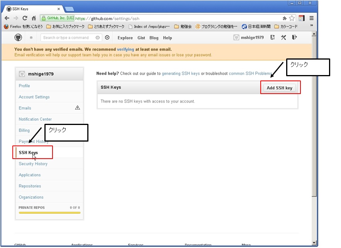Click the search help question-mark icon
The height and width of the screenshot is (248, 341).
(x=98, y=38)
